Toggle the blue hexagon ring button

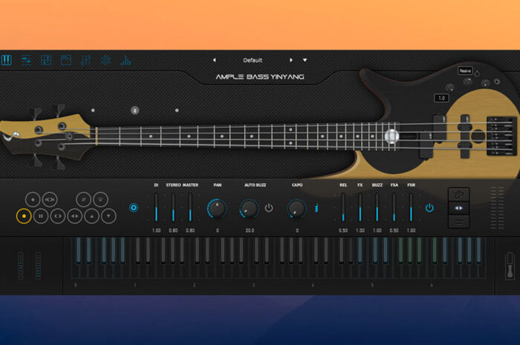coord(134,208)
